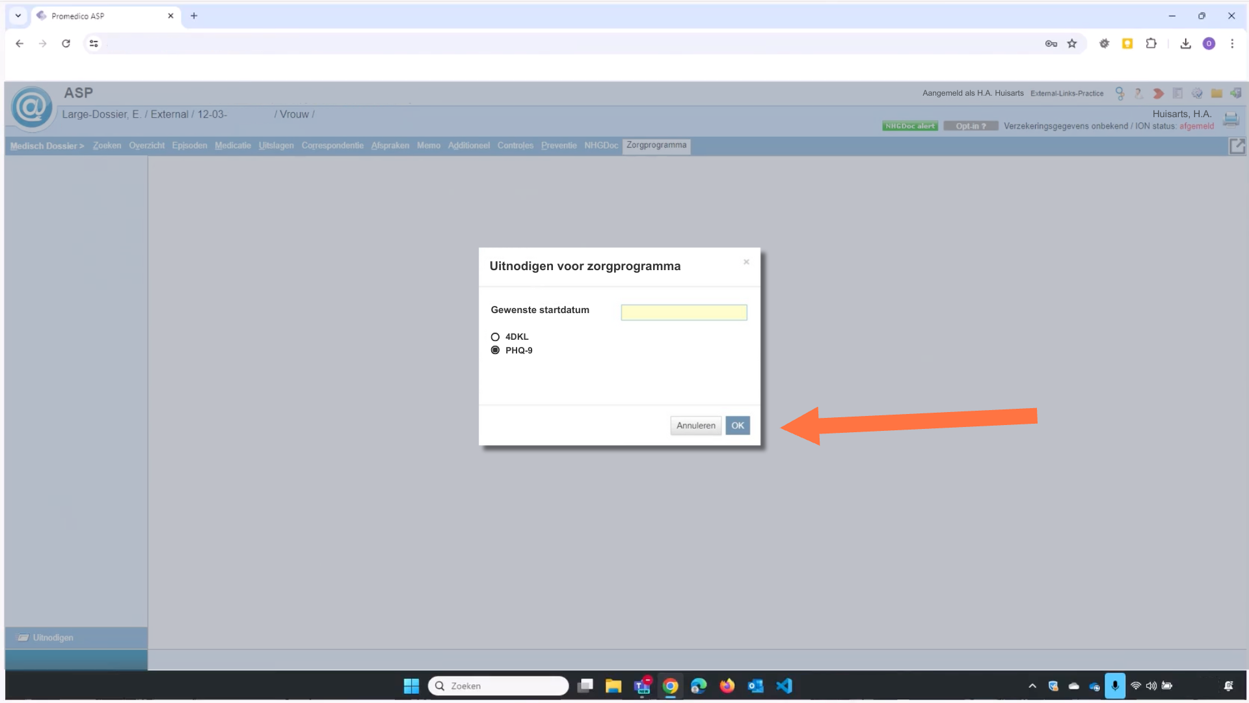The width and height of the screenshot is (1249, 703).
Task: Open Outlook from the taskbar
Action: pyautogui.click(x=755, y=685)
